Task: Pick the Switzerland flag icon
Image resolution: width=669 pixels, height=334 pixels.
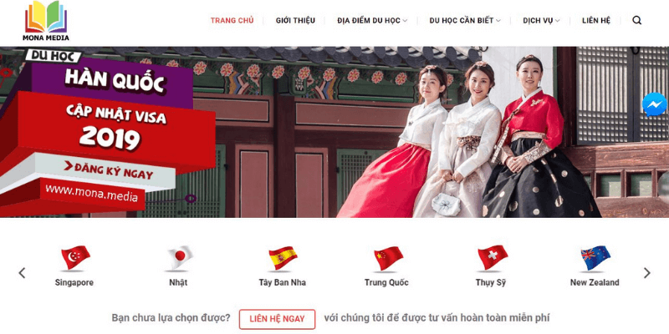Action: (492, 258)
